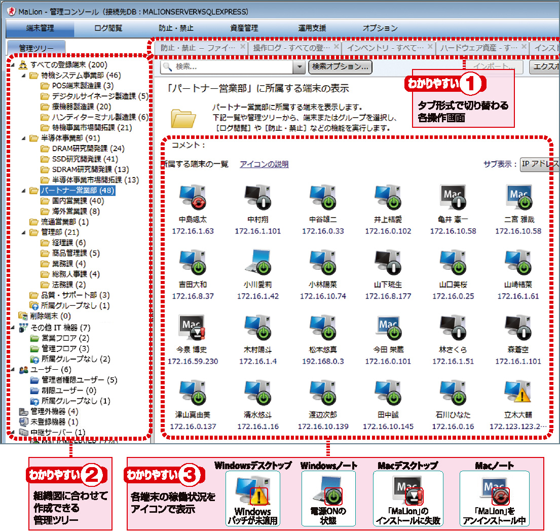Select the 立木大輔 warning computer icon

coord(518,392)
